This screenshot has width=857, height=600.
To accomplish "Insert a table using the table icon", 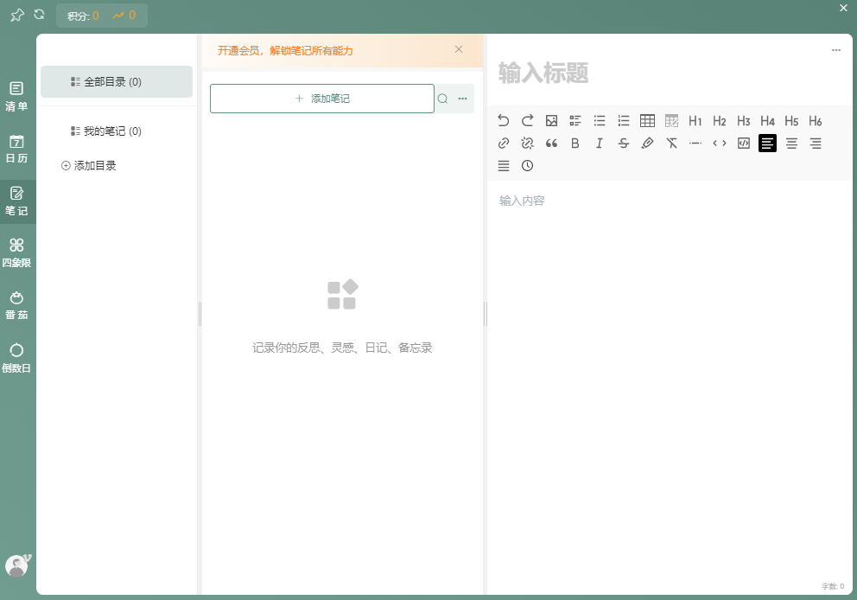I will tap(648, 121).
